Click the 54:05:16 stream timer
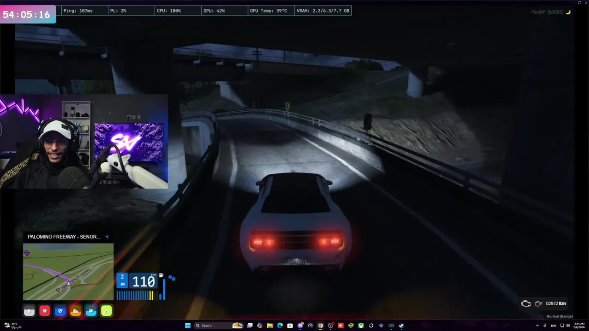Viewport: 589px width, 331px height. pos(27,14)
